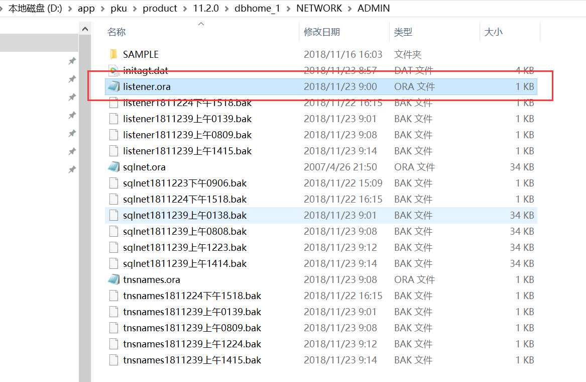Click the sqlnet1811239上午1414.bak file icon
586x382 pixels.
(113, 264)
